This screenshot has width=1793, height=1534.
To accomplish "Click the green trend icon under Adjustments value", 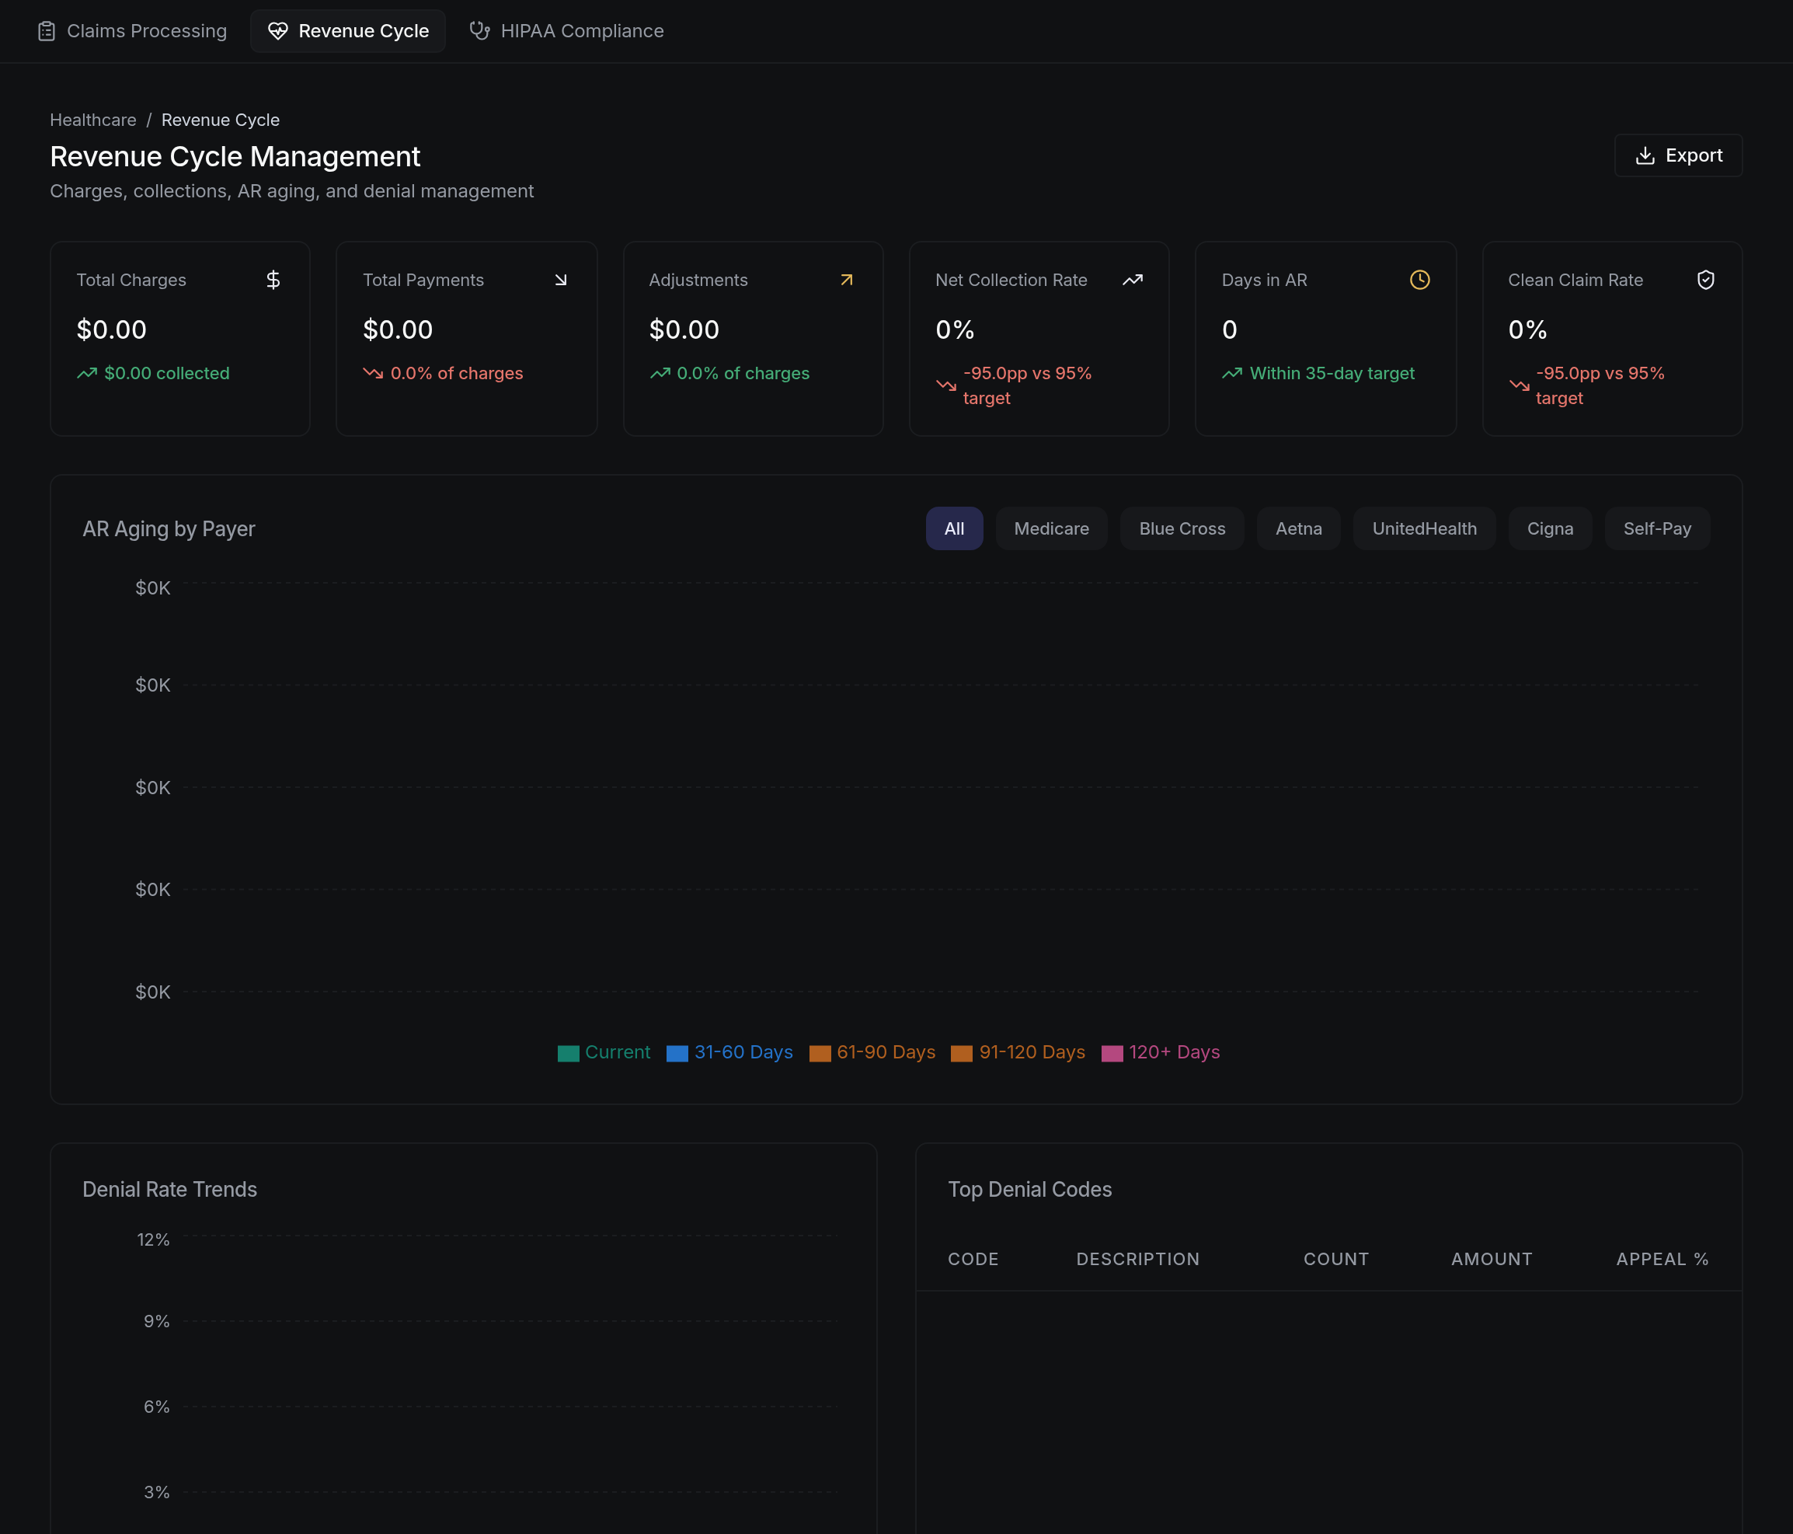I will click(x=660, y=373).
